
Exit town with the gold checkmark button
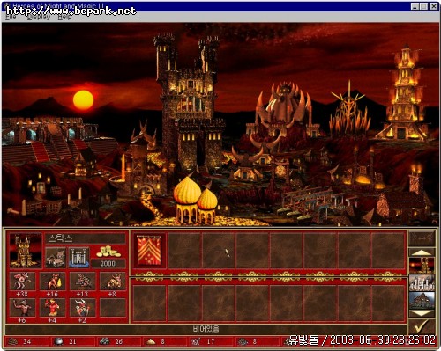coord(422,327)
